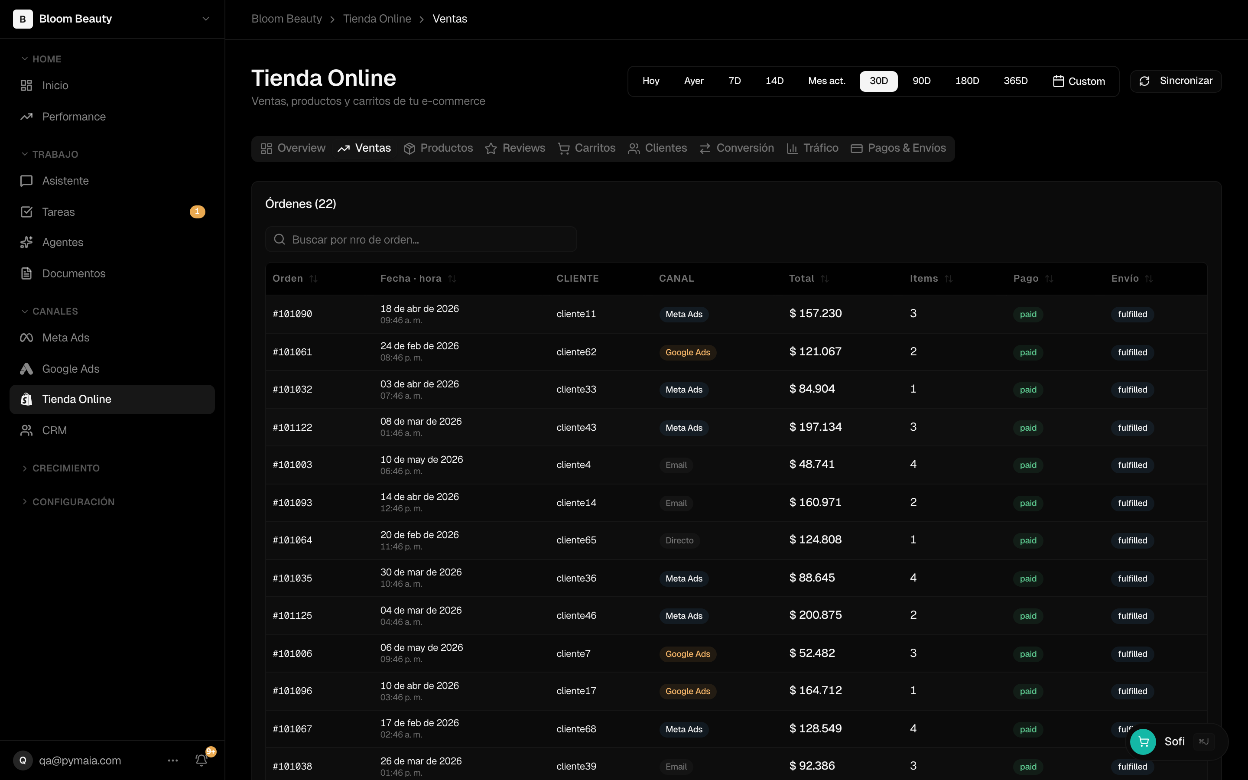Select the Ayer date range

click(694, 81)
